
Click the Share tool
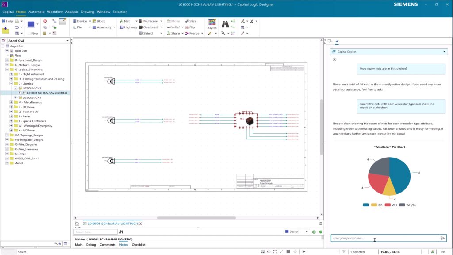173,33
